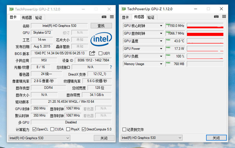Enable the 记录到文件 log to file checkbox
This screenshot has height=148, width=235.
pos(124,130)
